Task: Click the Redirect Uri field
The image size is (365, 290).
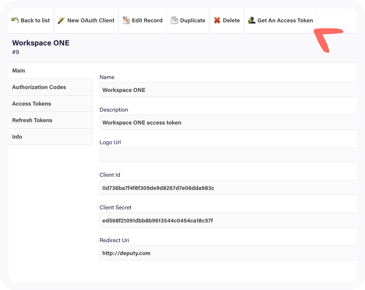Action: coord(228,253)
